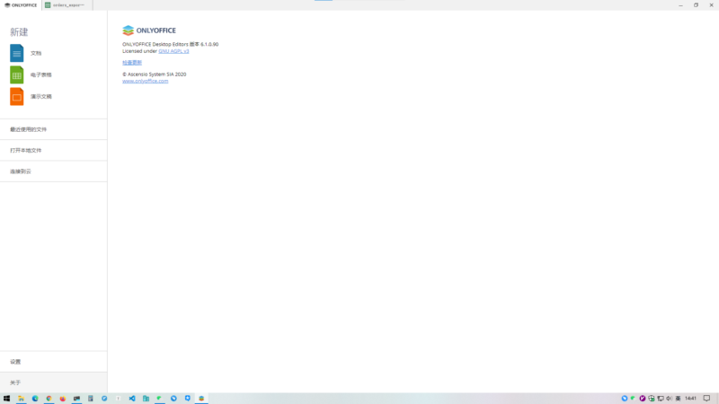Image resolution: width=719 pixels, height=404 pixels.
Task: Select 关于 about entry in sidebar
Action: coord(15,382)
